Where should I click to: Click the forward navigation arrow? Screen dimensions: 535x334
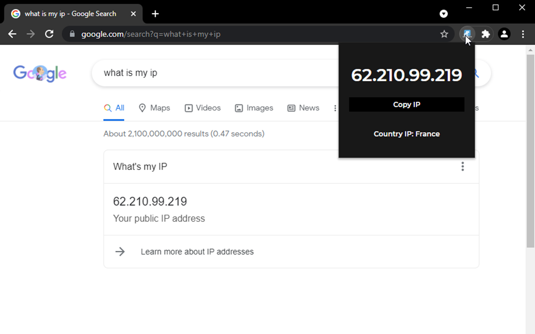pyautogui.click(x=31, y=34)
